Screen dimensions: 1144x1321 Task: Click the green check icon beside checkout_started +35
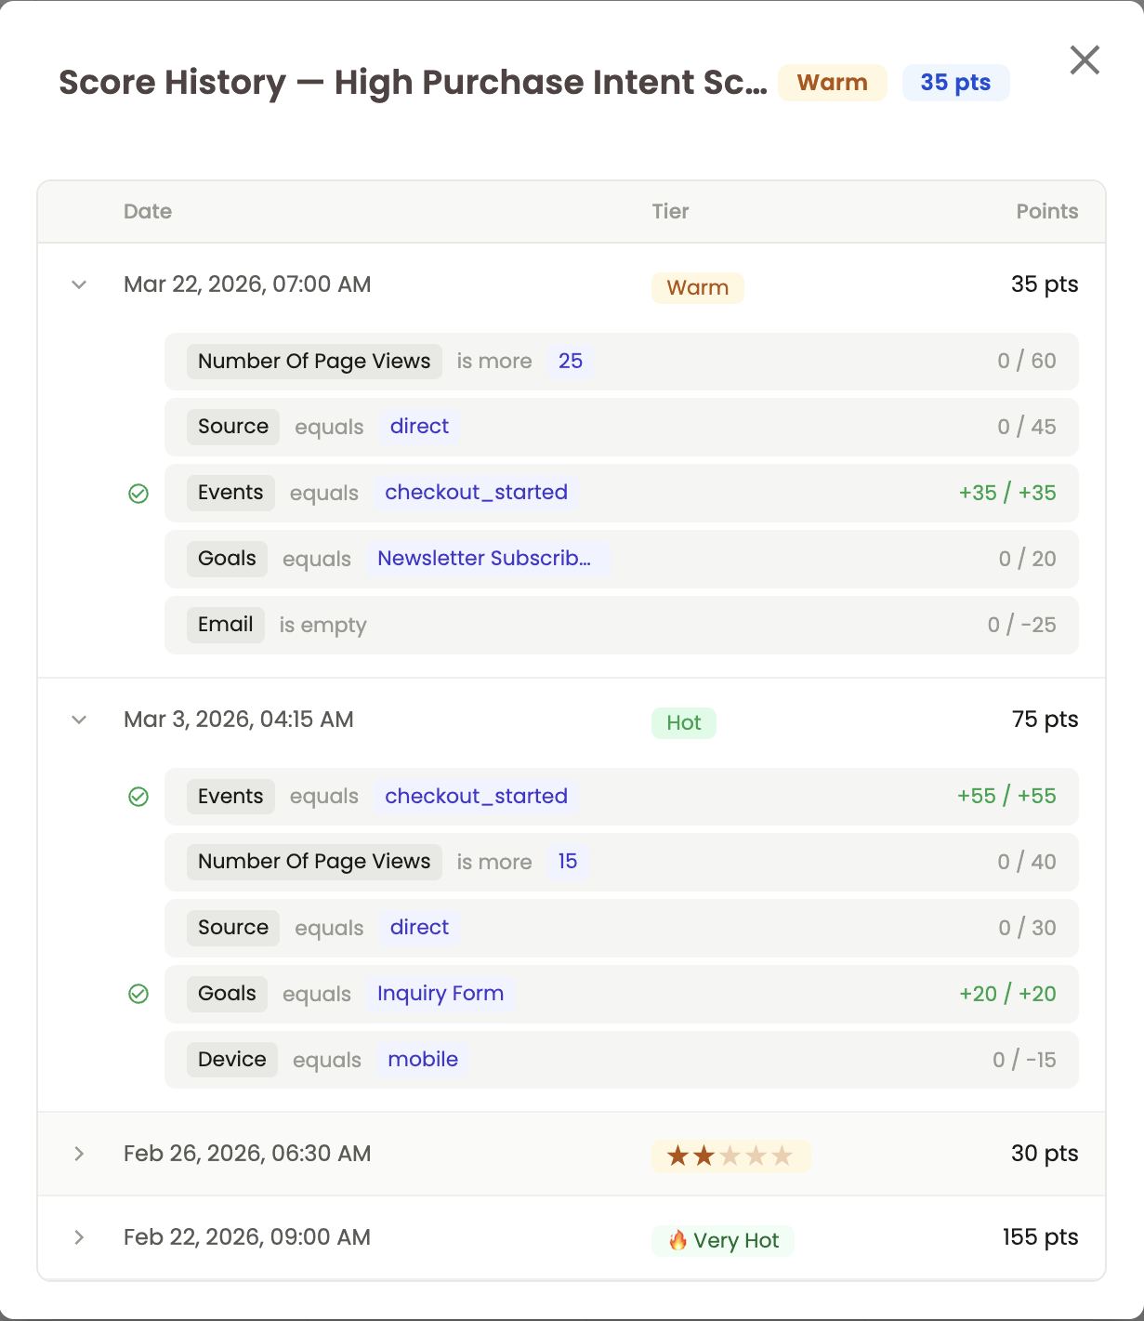(x=138, y=494)
